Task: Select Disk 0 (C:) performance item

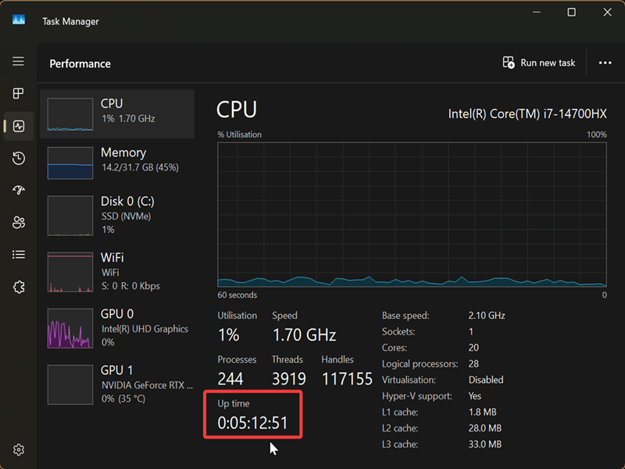Action: point(117,215)
